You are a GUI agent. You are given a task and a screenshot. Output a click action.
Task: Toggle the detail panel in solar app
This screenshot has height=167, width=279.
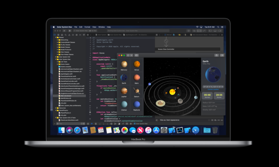(x=222, y=55)
